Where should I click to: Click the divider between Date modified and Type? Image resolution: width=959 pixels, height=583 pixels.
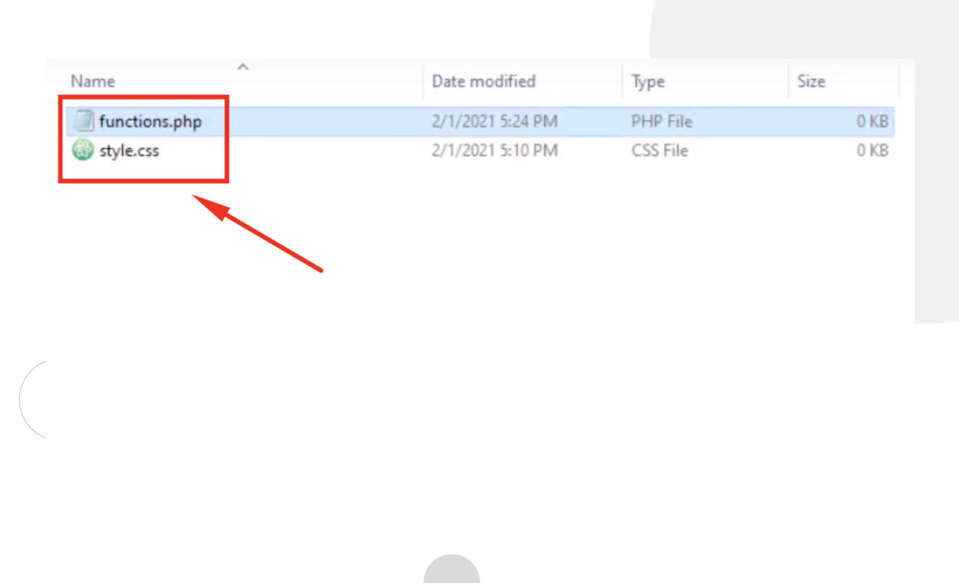[x=623, y=81]
